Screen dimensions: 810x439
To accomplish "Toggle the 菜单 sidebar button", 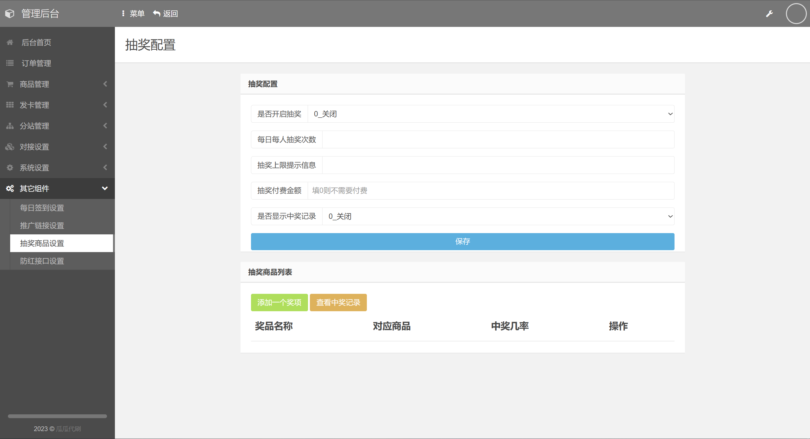I will pyautogui.click(x=133, y=14).
